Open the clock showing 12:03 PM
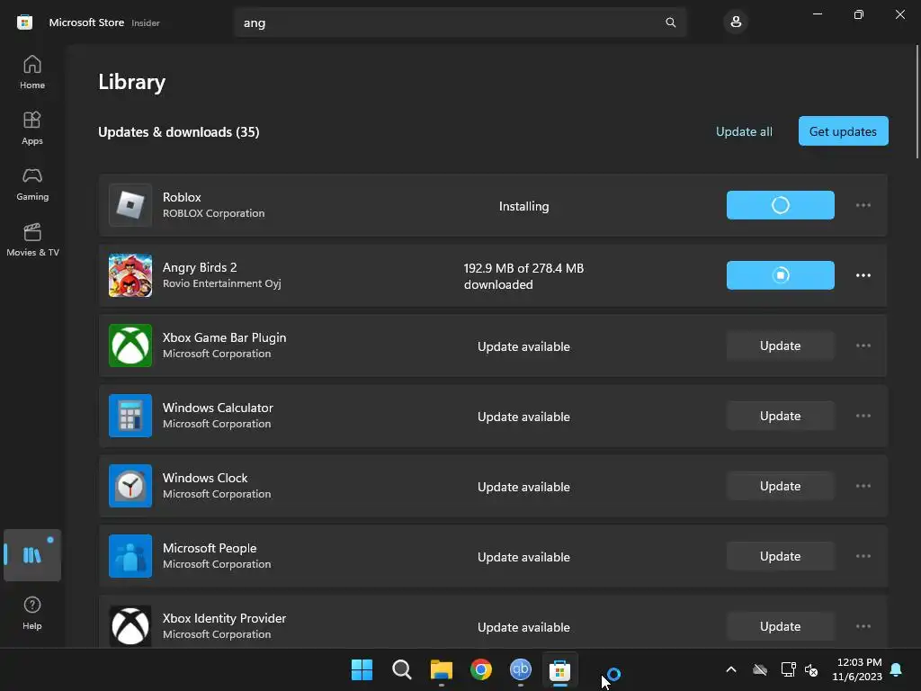Image resolution: width=921 pixels, height=691 pixels. coord(857,669)
